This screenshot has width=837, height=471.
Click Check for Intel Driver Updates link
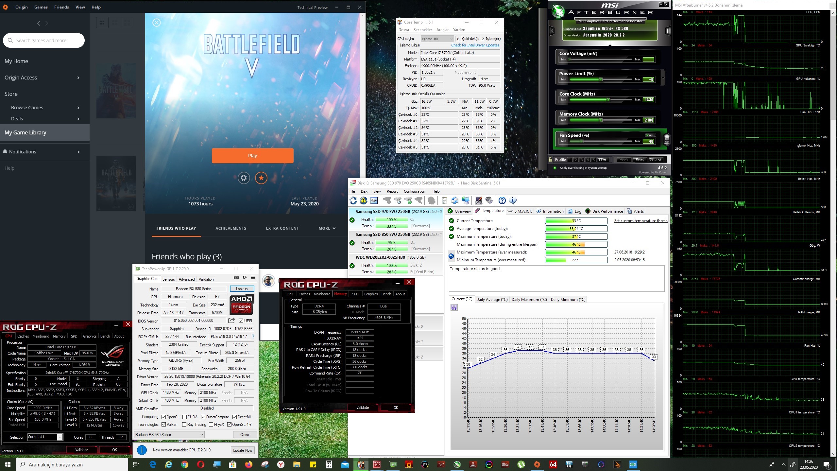pos(475,45)
